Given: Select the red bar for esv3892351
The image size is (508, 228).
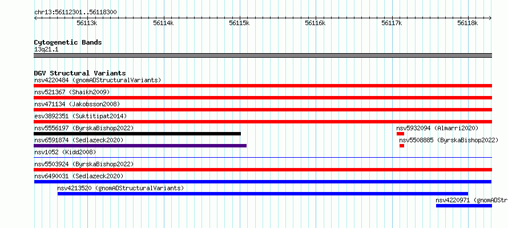Looking at the screenshot, I should (x=263, y=122).
